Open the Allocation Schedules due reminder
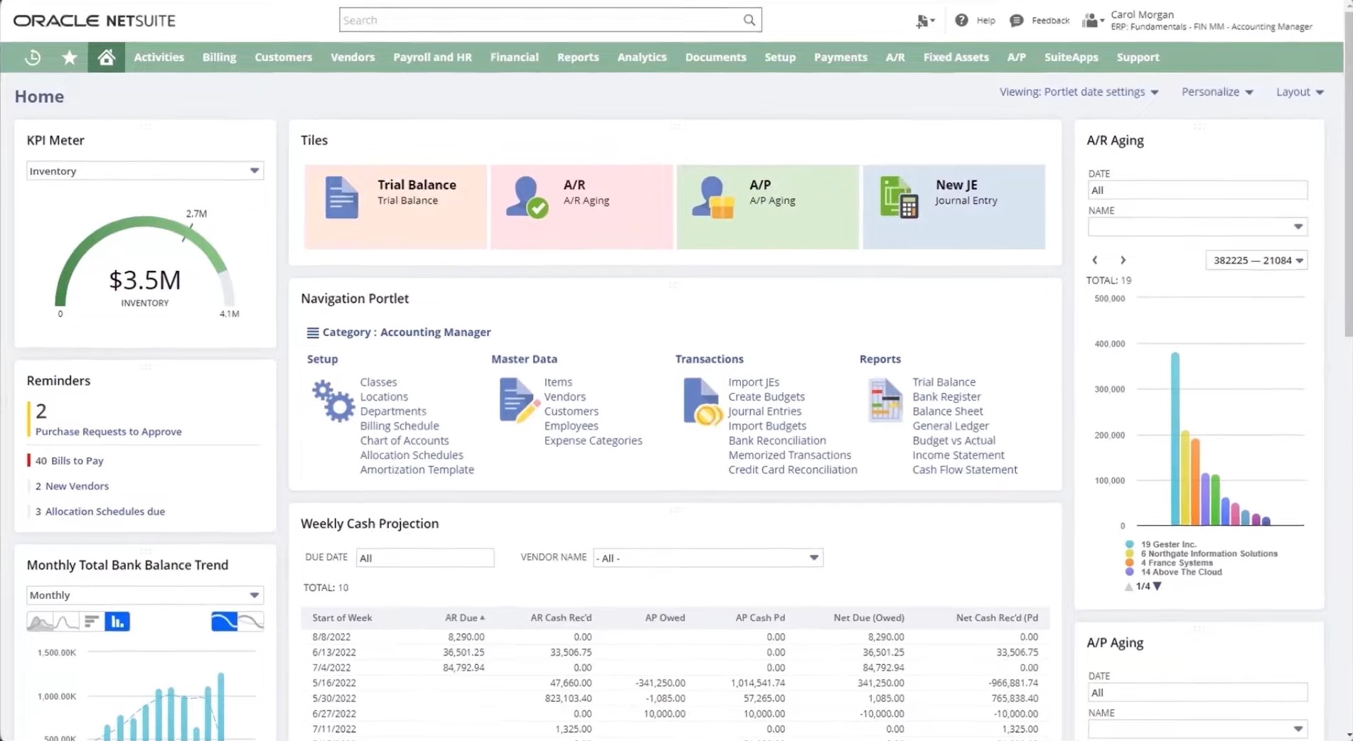This screenshot has width=1353, height=741. pyautogui.click(x=100, y=512)
